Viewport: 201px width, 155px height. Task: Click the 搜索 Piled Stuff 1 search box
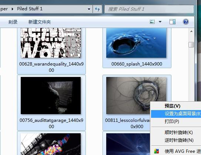pyautogui.click(x=149, y=9)
